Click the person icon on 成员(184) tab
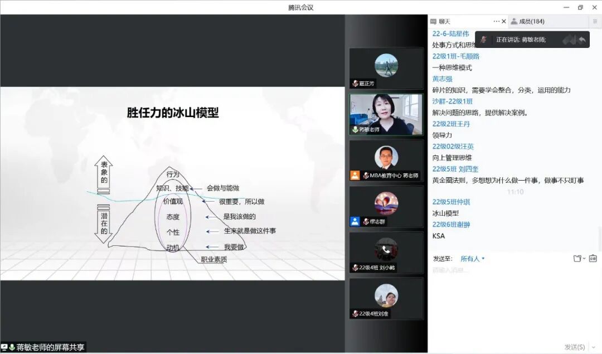Screen dimensions: 602x354 (514, 21)
